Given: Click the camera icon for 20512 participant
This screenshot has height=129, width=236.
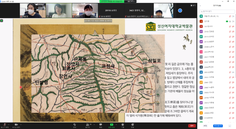Looking at the screenshot, I should click(233, 72).
